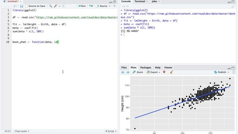Open the Plots tab
238x134 pixels.
[x=134, y=67]
